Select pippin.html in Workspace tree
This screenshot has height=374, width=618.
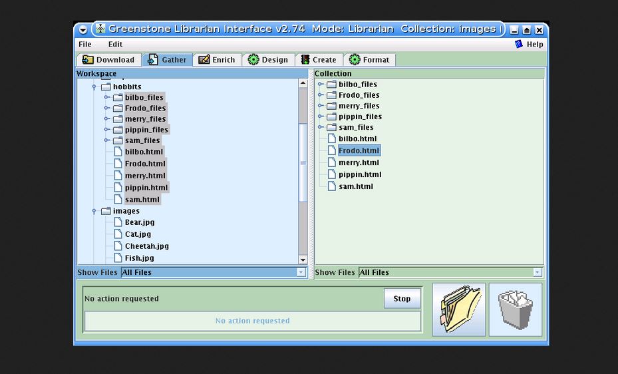pyautogui.click(x=146, y=188)
